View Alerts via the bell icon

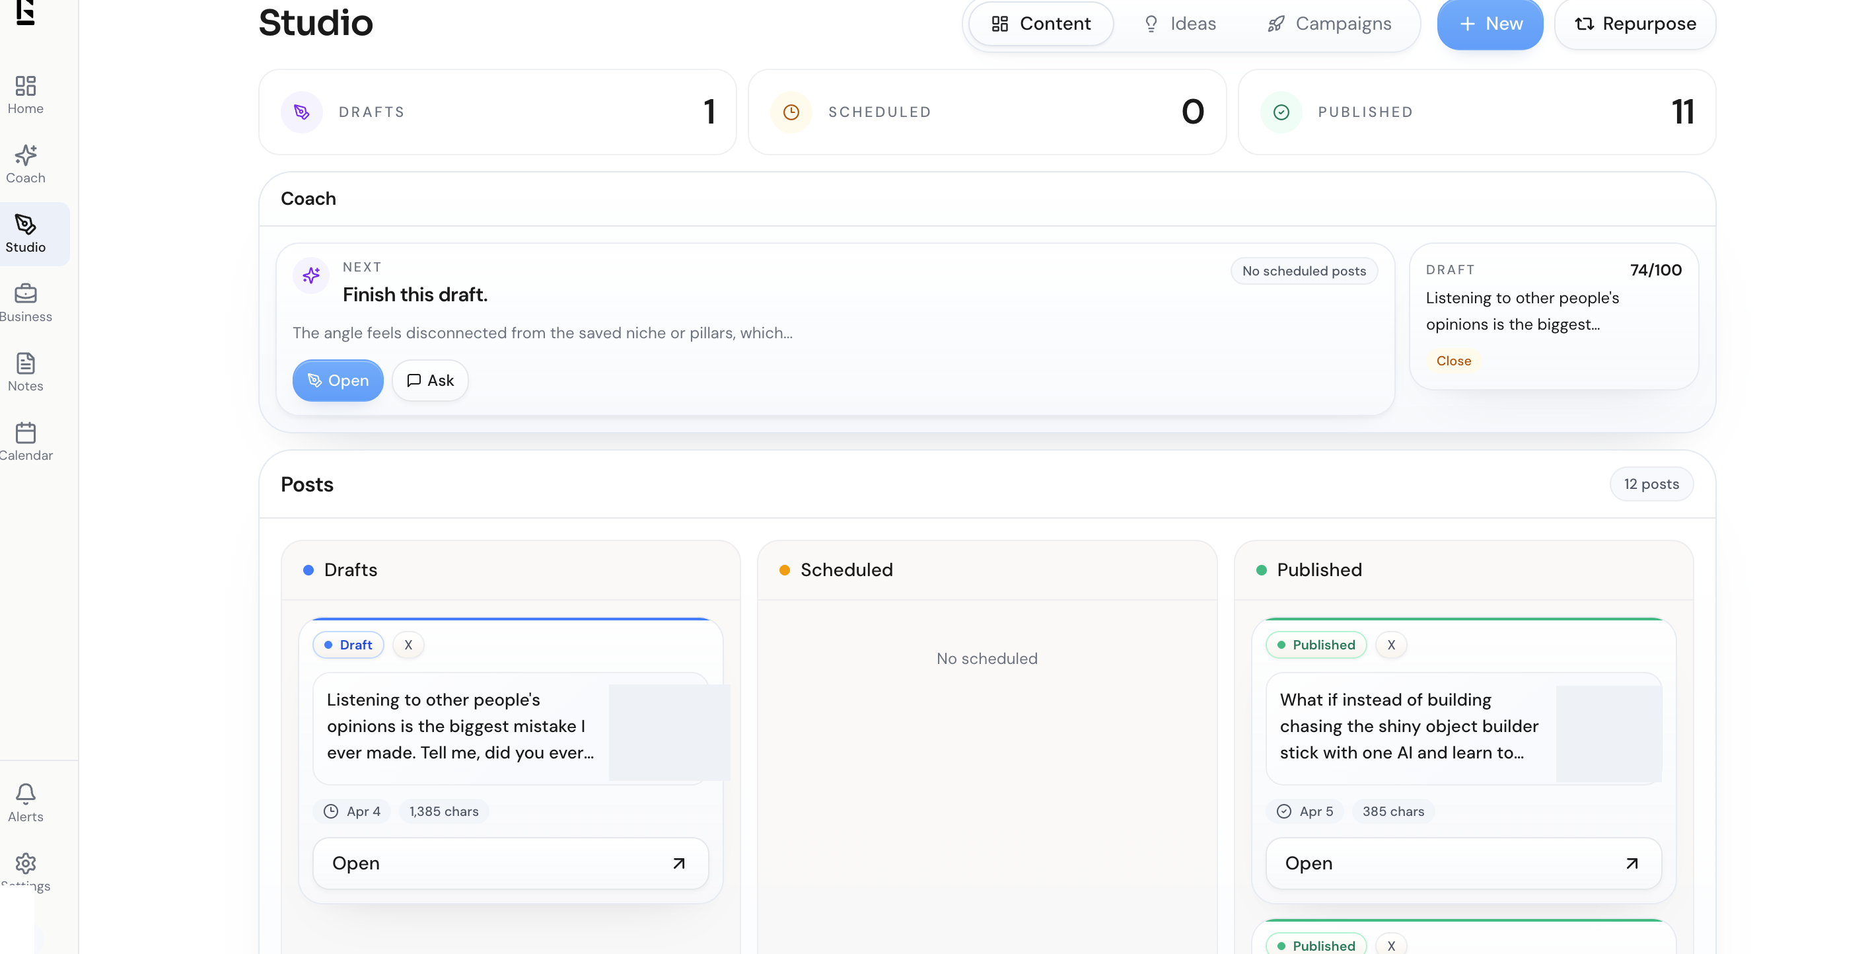25,793
